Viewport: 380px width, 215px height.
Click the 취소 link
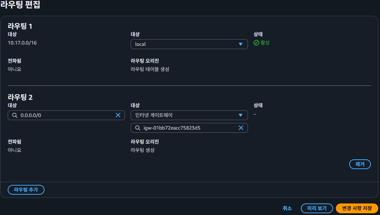coord(287,208)
